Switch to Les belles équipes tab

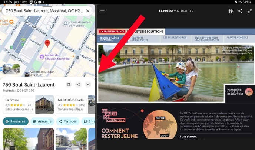(x=176, y=39)
